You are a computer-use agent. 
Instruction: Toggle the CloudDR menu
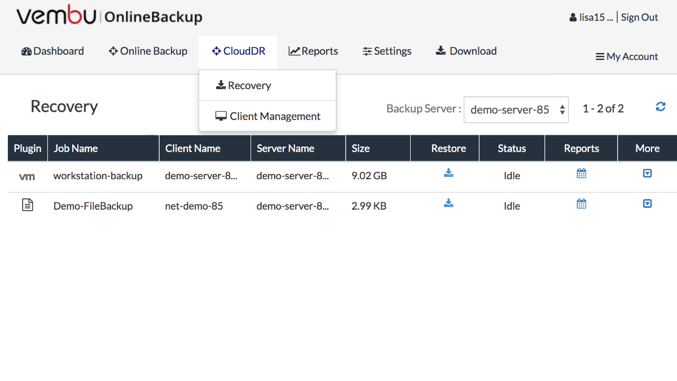238,51
